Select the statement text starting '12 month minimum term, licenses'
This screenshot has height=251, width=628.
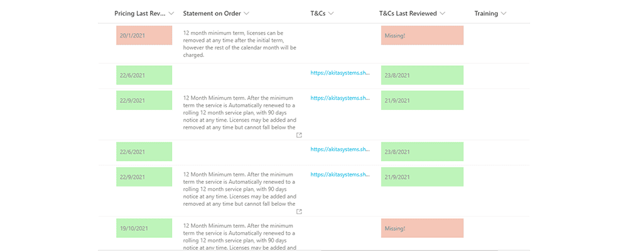(239, 44)
